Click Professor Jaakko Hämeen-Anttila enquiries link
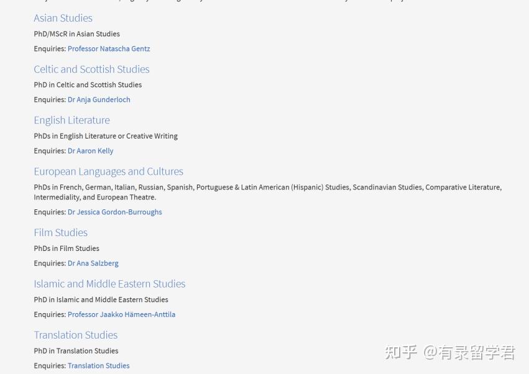The height and width of the screenshot is (374, 529). click(121, 314)
